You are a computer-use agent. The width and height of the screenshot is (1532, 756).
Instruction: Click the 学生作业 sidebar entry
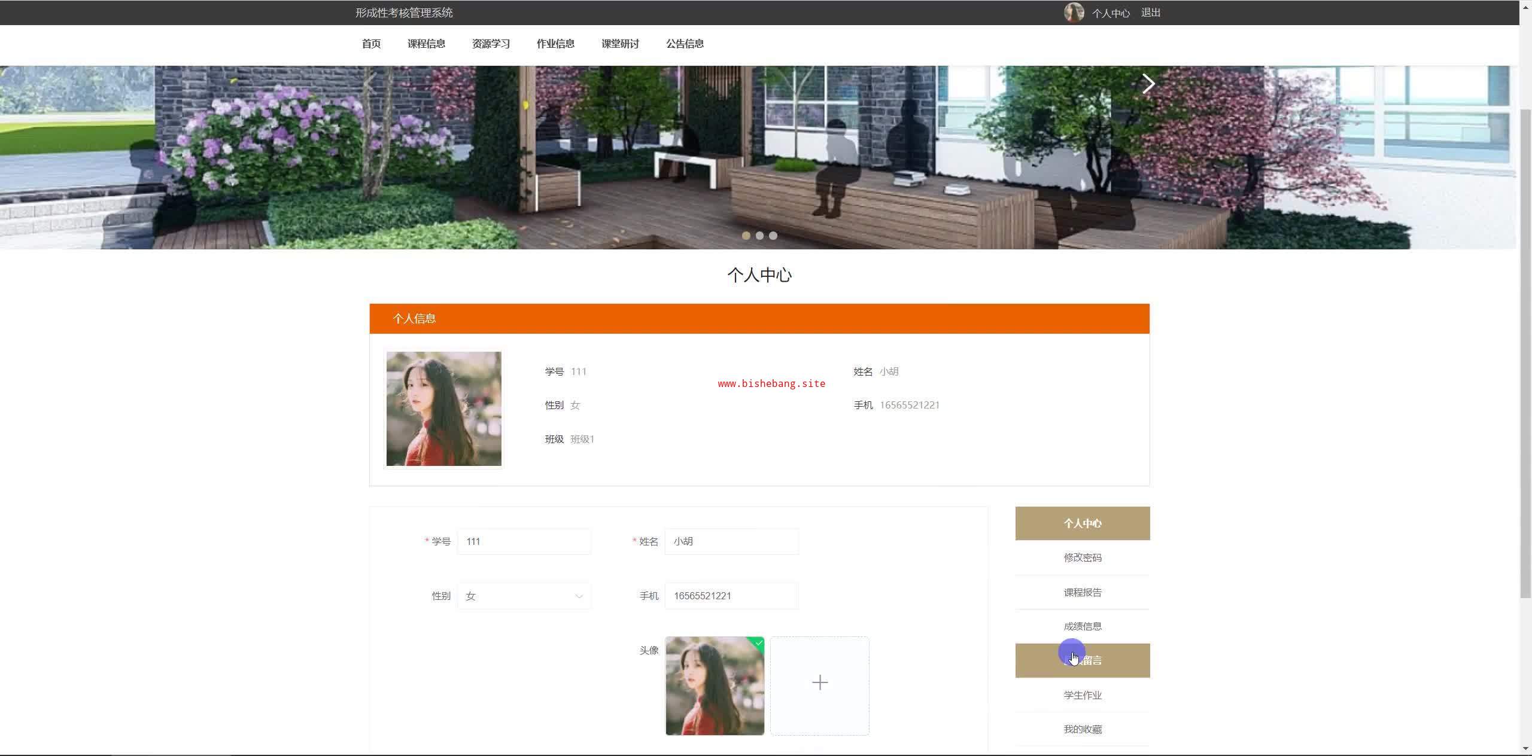coord(1082,695)
